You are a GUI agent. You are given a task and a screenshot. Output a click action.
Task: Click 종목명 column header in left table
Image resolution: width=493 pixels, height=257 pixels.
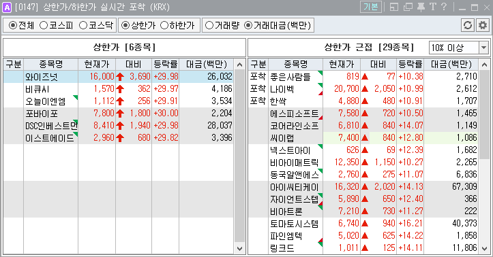(50, 64)
